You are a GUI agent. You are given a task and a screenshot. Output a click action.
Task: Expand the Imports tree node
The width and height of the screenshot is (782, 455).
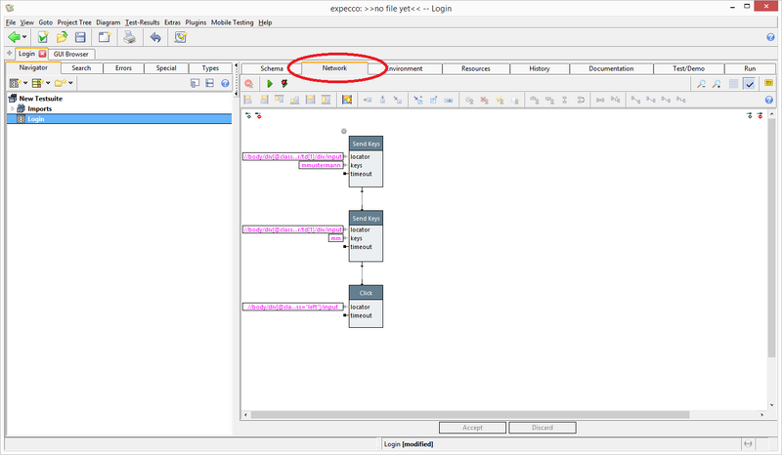(13, 108)
